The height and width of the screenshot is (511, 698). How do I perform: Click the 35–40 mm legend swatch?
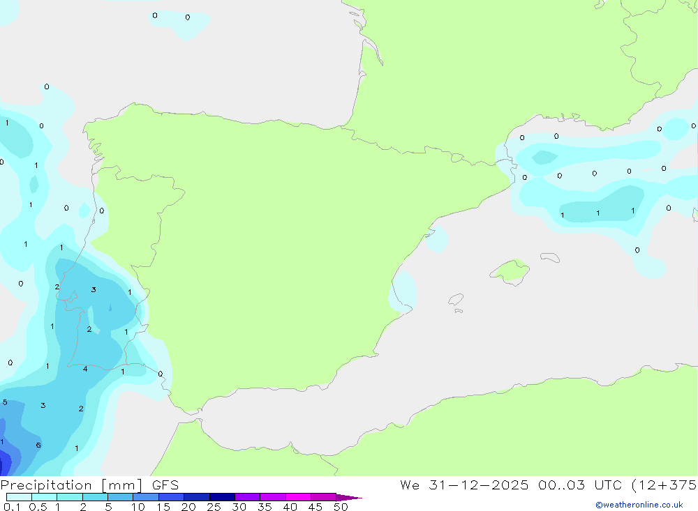(273, 497)
